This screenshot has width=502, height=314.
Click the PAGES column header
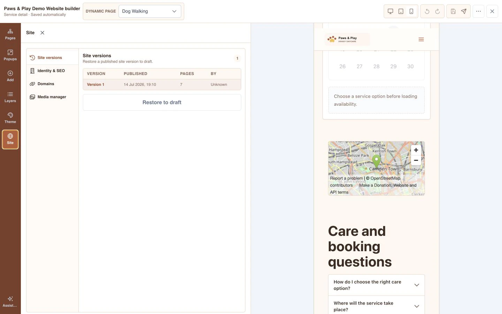(x=187, y=74)
